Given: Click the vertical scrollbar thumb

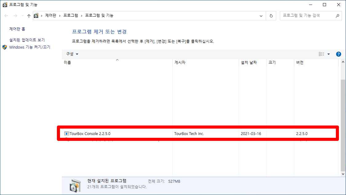Looking at the screenshot, I should coord(343,125).
